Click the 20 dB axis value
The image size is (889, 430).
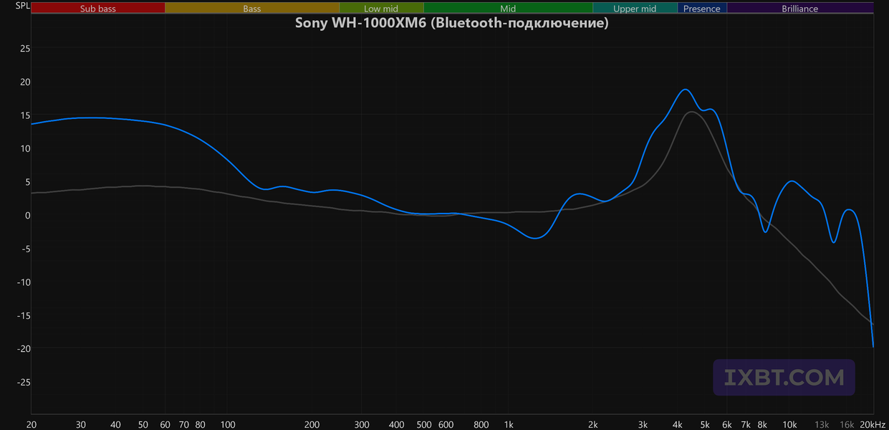24,82
